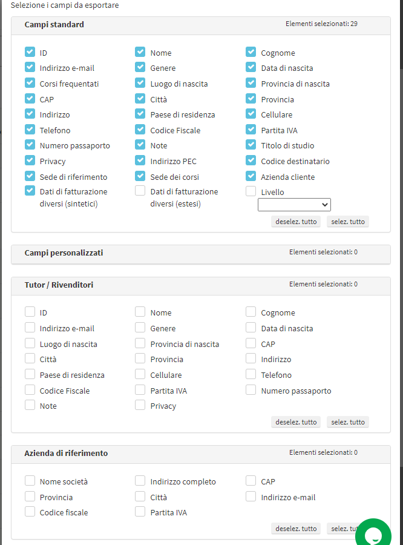Expand the Campi personalizzati section

[201, 254]
